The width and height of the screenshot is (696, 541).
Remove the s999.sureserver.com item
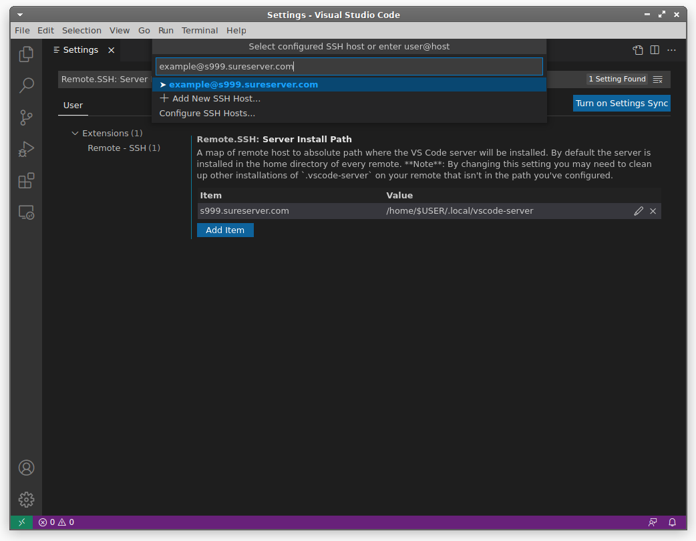[653, 211]
